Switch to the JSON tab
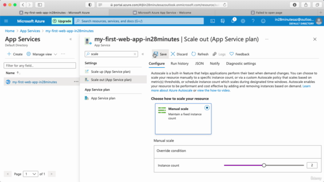Screen dimensions: 324x182 [x=199, y=64]
